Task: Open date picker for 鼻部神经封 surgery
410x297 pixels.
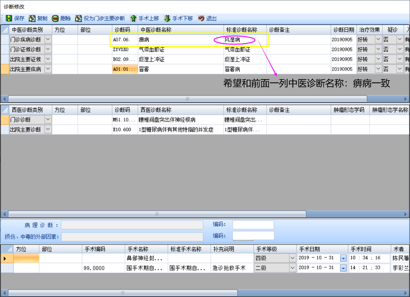Action: pos(343,258)
